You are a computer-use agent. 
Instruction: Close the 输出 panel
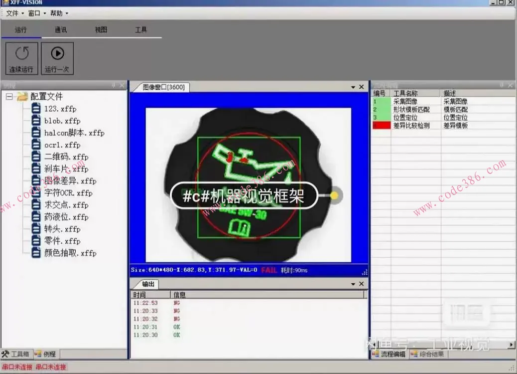362,284
